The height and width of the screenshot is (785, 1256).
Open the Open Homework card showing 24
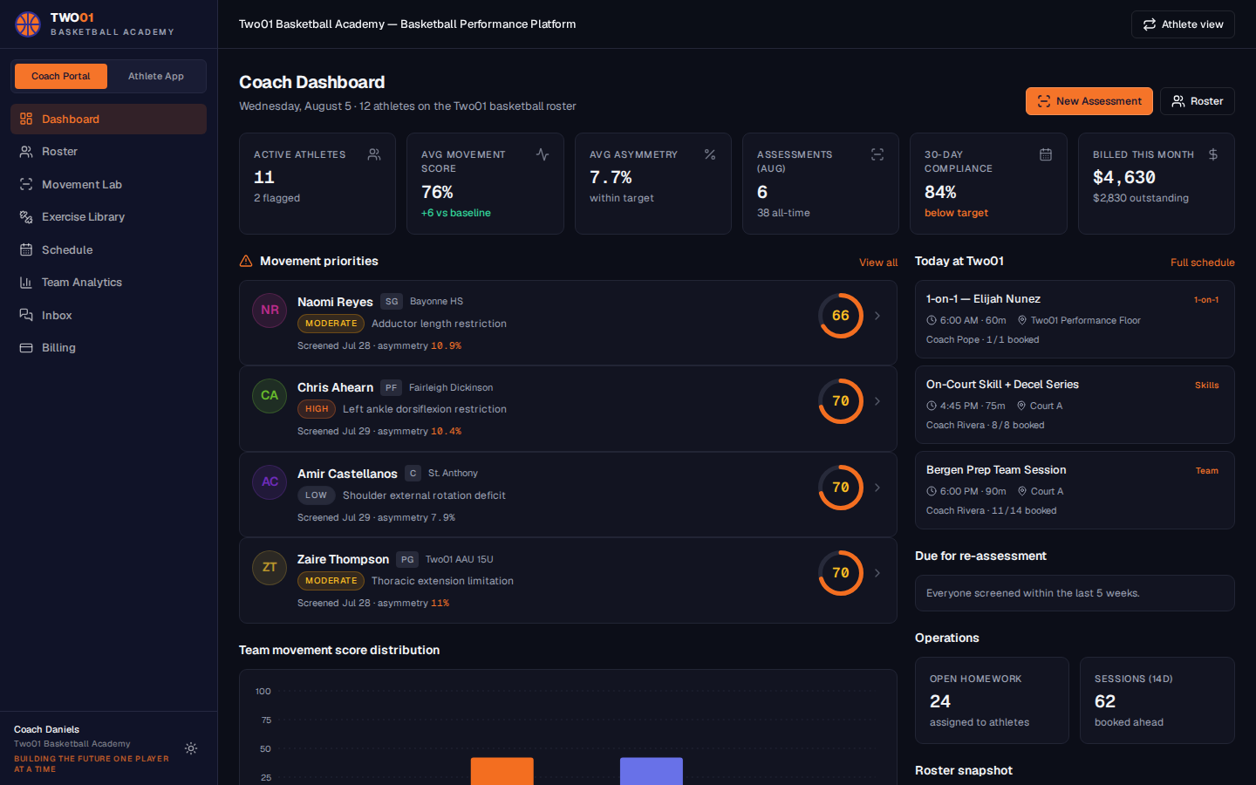(992, 700)
